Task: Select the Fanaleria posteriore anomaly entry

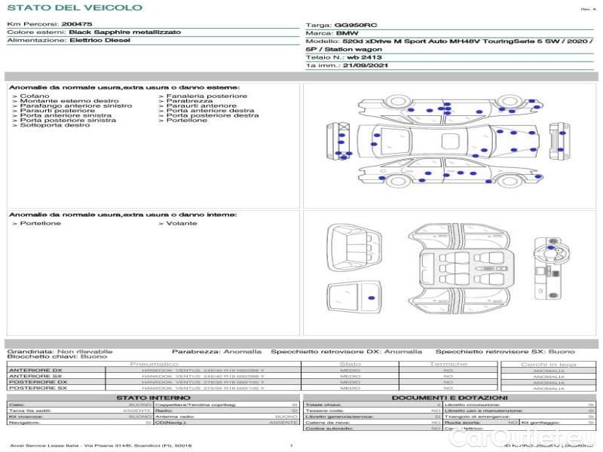Action: (207, 96)
